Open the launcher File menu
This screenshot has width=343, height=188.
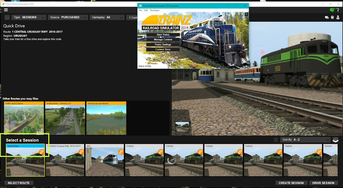coord(140,10)
